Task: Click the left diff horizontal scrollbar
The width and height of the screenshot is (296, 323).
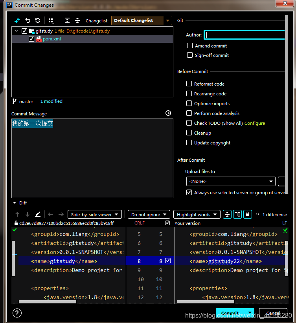Action: [48, 302]
